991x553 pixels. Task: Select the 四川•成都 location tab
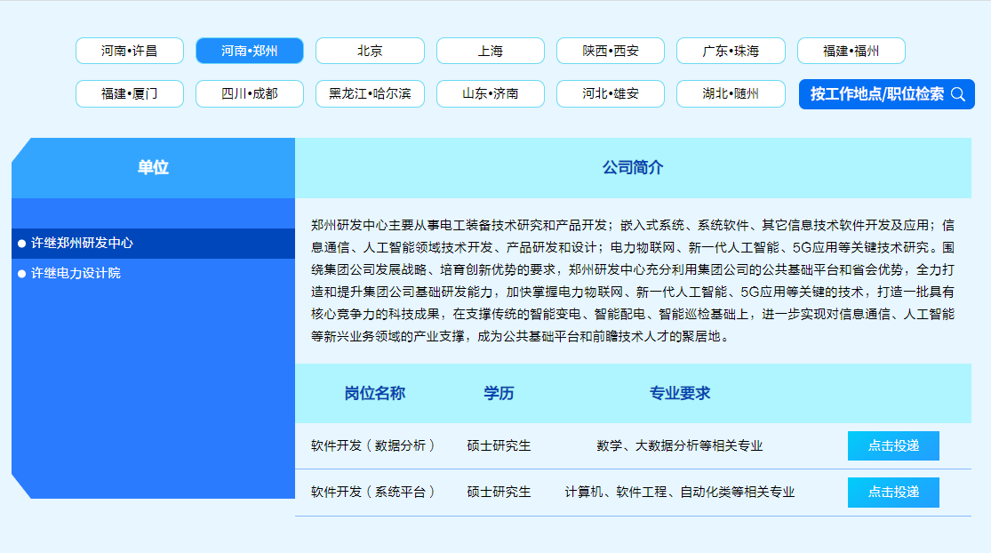tap(250, 93)
